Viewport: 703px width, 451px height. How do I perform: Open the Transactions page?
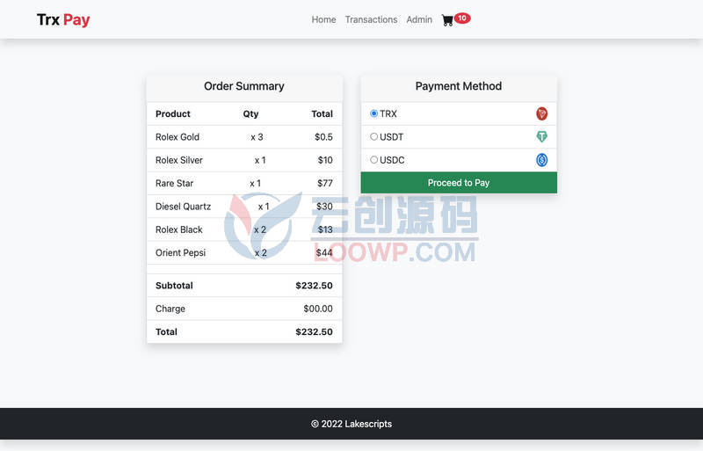[x=371, y=19]
